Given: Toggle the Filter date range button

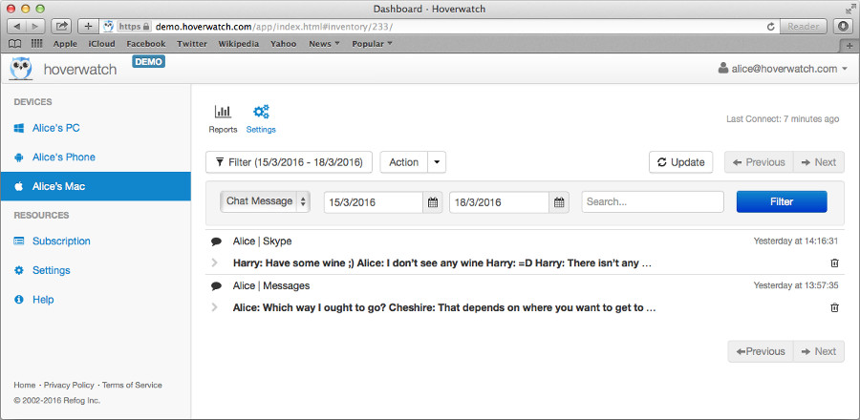Looking at the screenshot, I should (289, 162).
